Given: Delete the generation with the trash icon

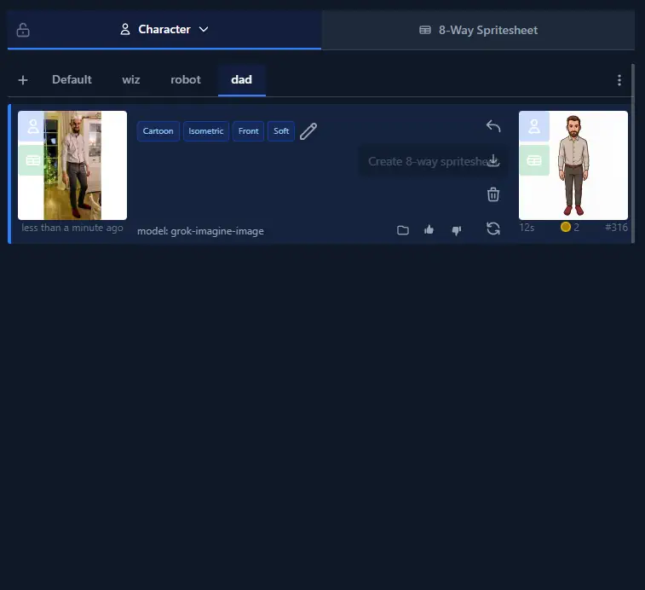Looking at the screenshot, I should pos(492,194).
